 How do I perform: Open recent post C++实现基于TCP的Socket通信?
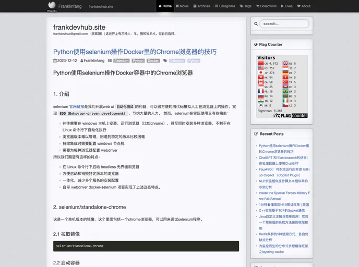click(282, 211)
